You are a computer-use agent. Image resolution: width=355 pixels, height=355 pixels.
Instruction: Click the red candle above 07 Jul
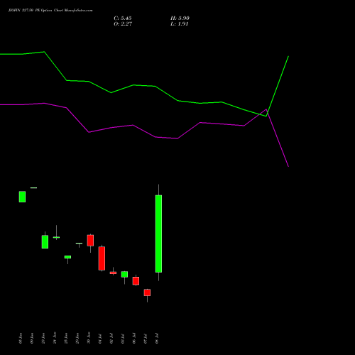coord(147,293)
